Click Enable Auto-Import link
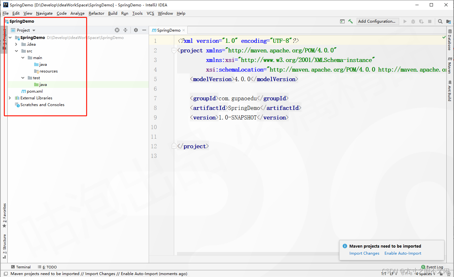 point(403,253)
